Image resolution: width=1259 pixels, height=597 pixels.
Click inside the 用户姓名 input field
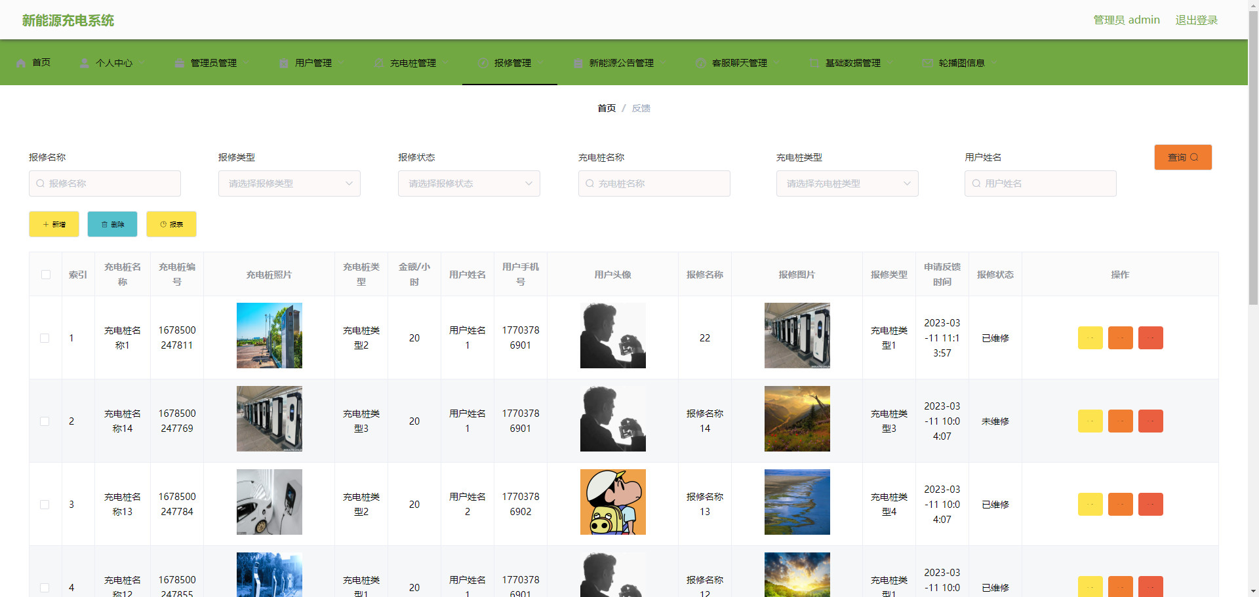[1041, 183]
